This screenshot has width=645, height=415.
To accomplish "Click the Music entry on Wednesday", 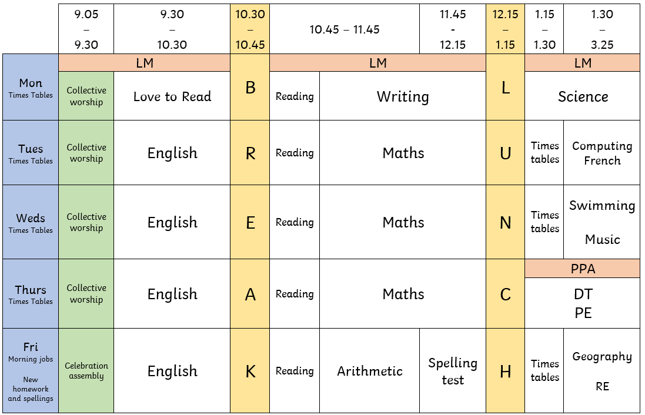I will pos(602,239).
